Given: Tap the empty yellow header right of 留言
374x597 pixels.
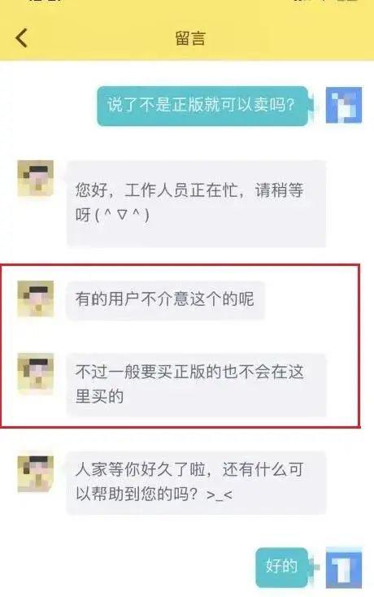Looking at the screenshot, I should pos(289,38).
